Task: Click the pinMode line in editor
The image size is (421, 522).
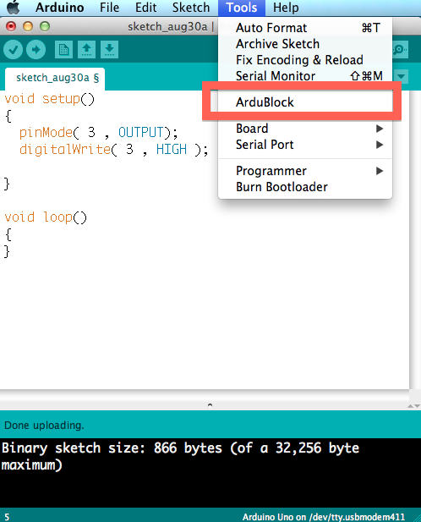Action: [x=98, y=133]
